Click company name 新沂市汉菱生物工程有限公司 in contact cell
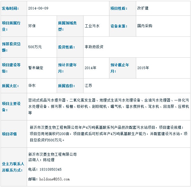192x187 pixels. [x=52, y=154]
